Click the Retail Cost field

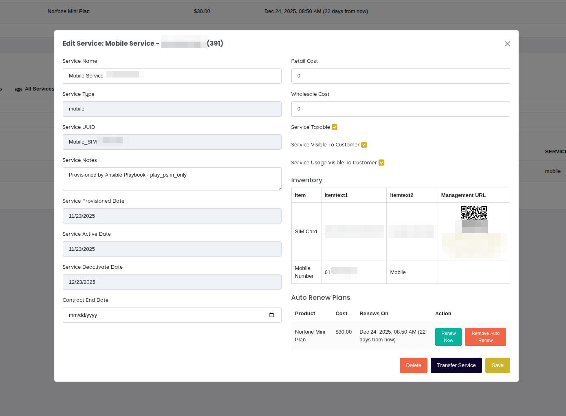click(401, 76)
